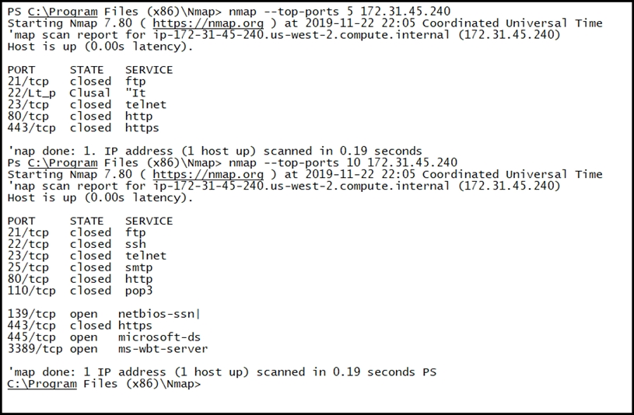The height and width of the screenshot is (415, 634).
Task: Click the last C:\Program path at bottom
Action: [x=42, y=384]
